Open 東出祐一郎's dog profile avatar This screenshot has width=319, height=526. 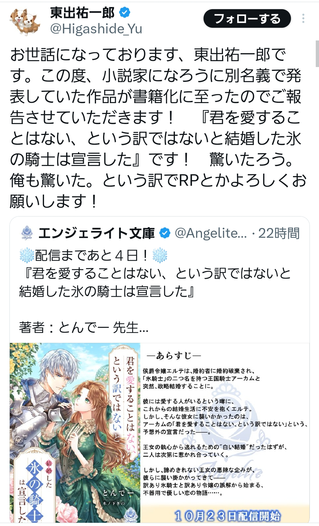coord(25,21)
